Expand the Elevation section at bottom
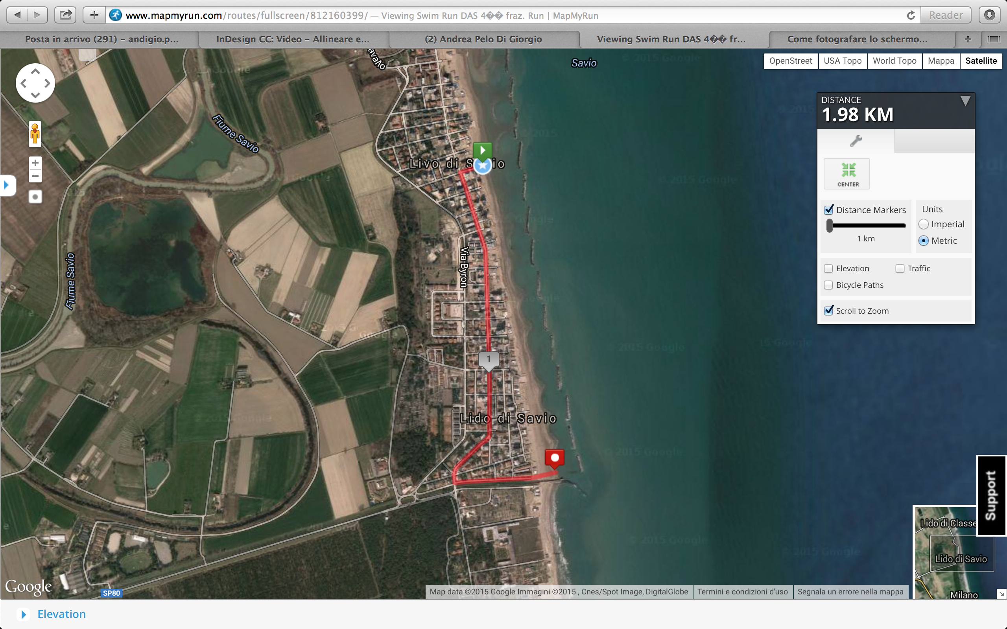Viewport: 1007px width, 629px height. 24,614
